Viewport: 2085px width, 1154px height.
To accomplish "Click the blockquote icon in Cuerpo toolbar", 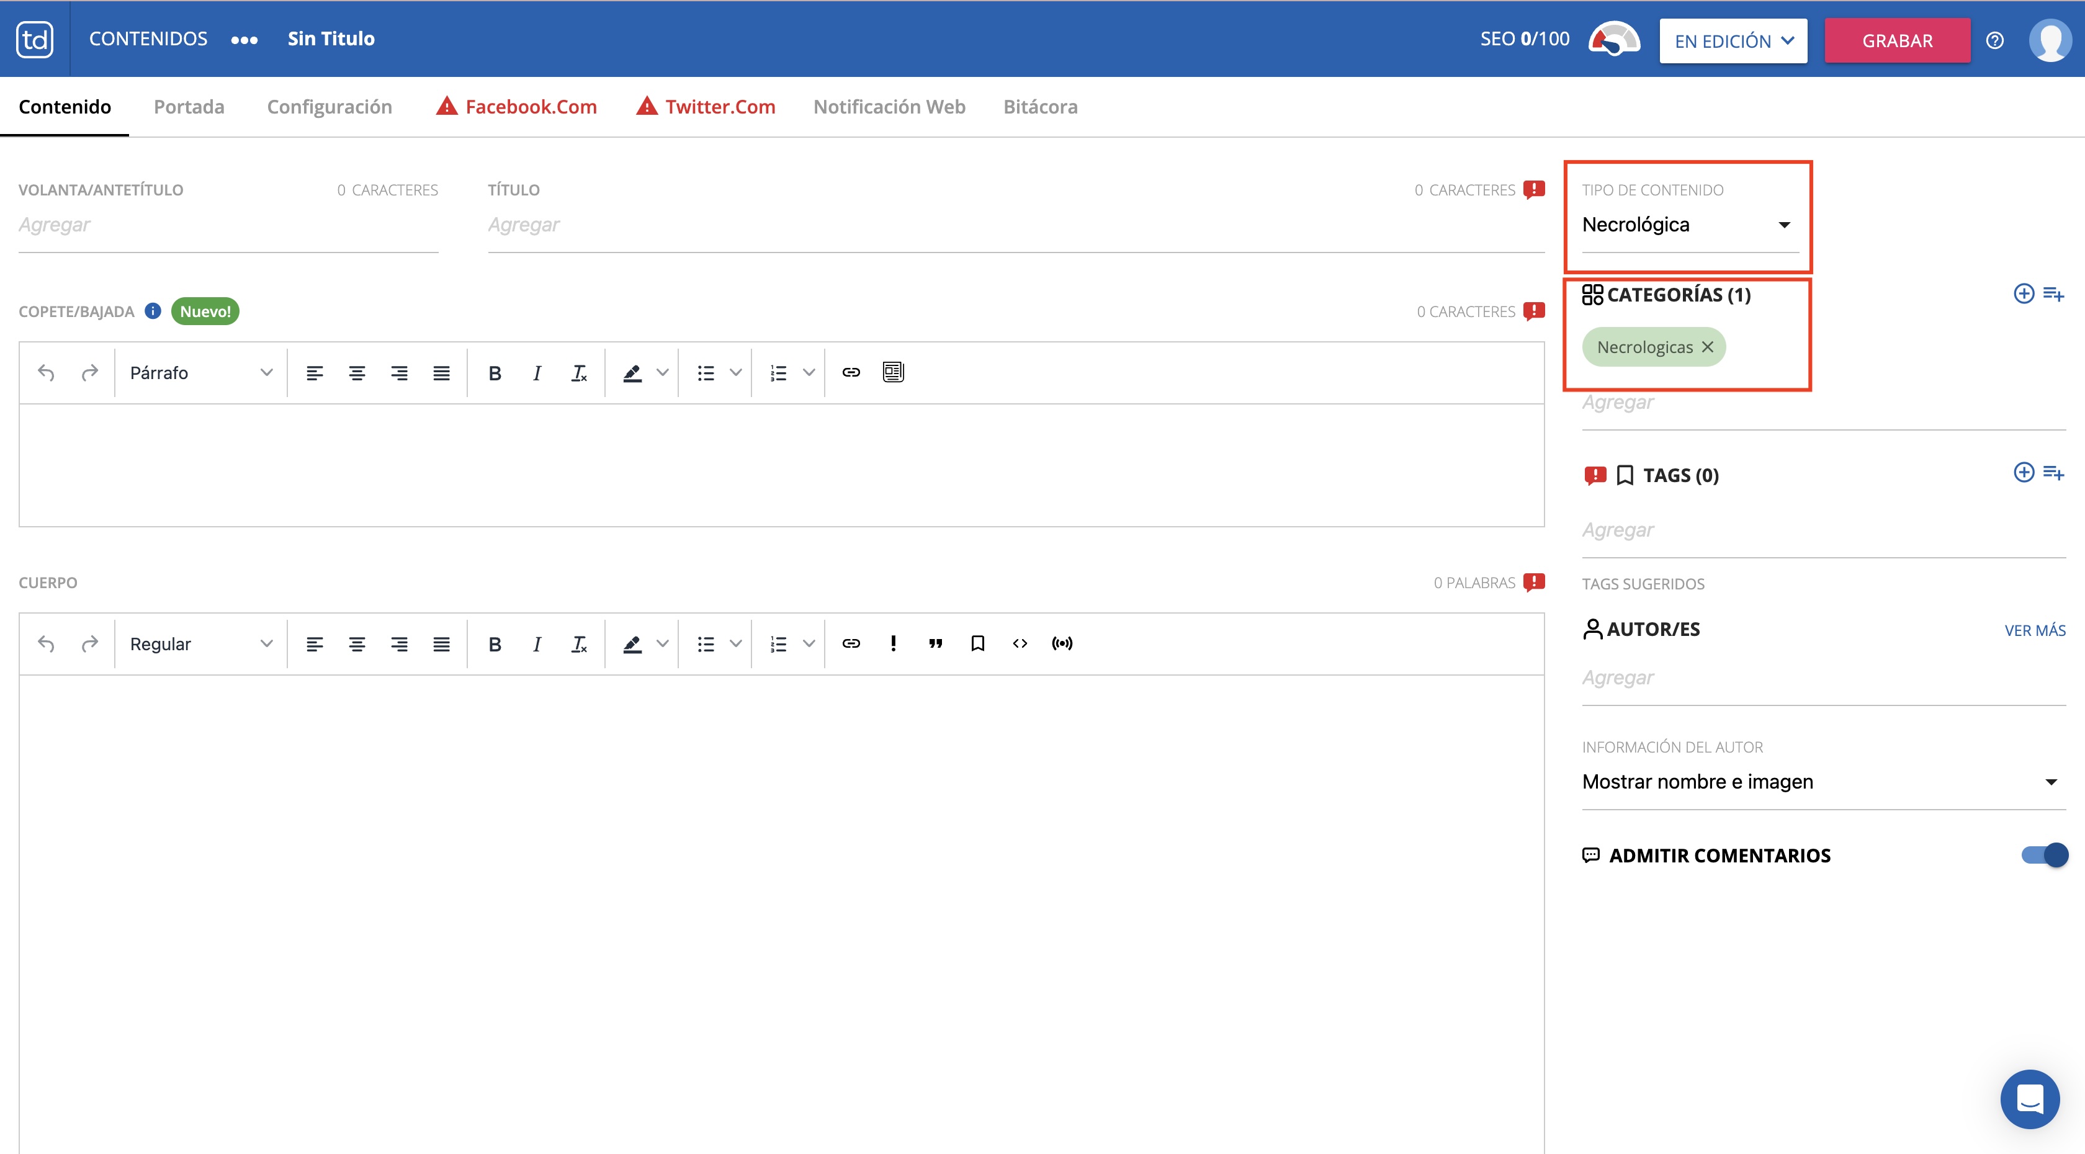I will [x=936, y=643].
